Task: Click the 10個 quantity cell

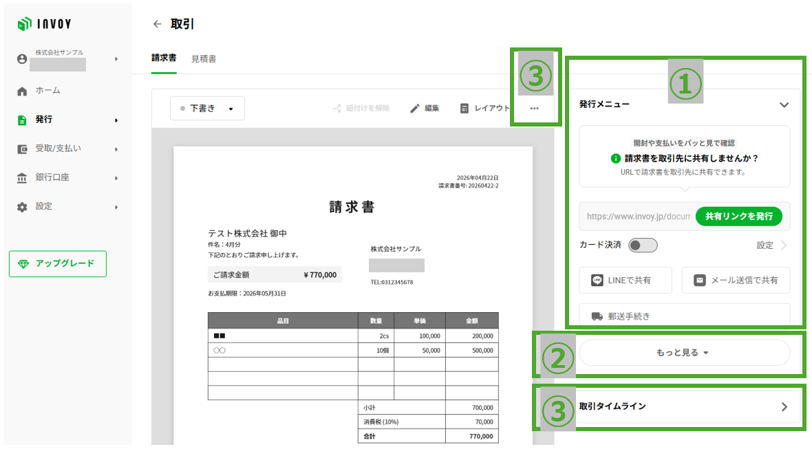Action: (x=376, y=350)
